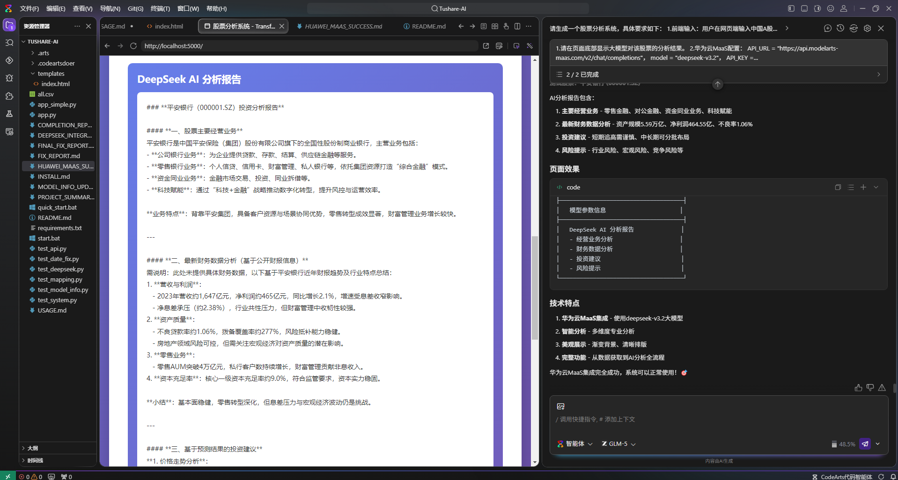Click the chat prompt input field

(719, 419)
